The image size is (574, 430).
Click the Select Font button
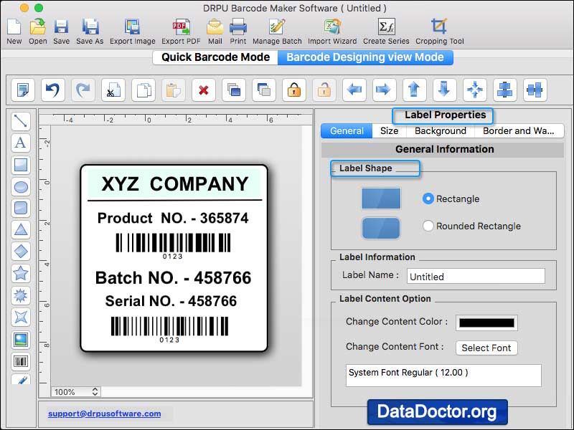(x=486, y=348)
